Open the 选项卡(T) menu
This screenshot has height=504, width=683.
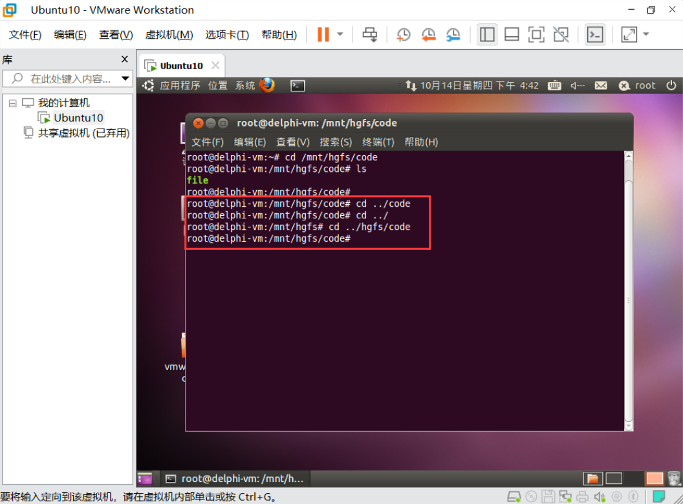pos(227,35)
